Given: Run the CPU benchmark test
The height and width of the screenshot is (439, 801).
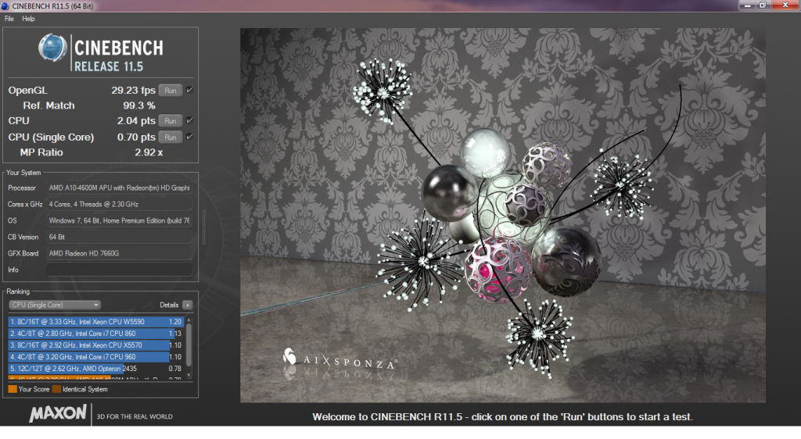Looking at the screenshot, I should click(x=170, y=121).
